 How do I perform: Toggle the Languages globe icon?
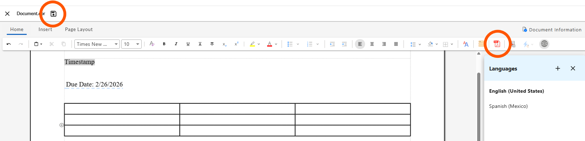pos(544,44)
